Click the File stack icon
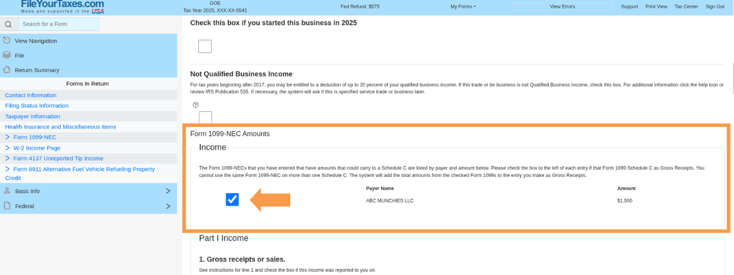This screenshot has height=275, width=734. coord(7,55)
